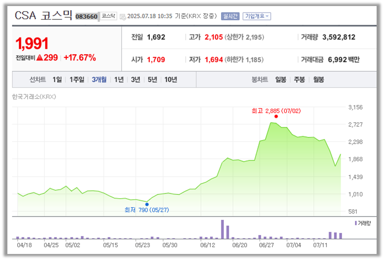Click the 최고 2,885 (07/02) label
384x260 pixels.
point(276,111)
